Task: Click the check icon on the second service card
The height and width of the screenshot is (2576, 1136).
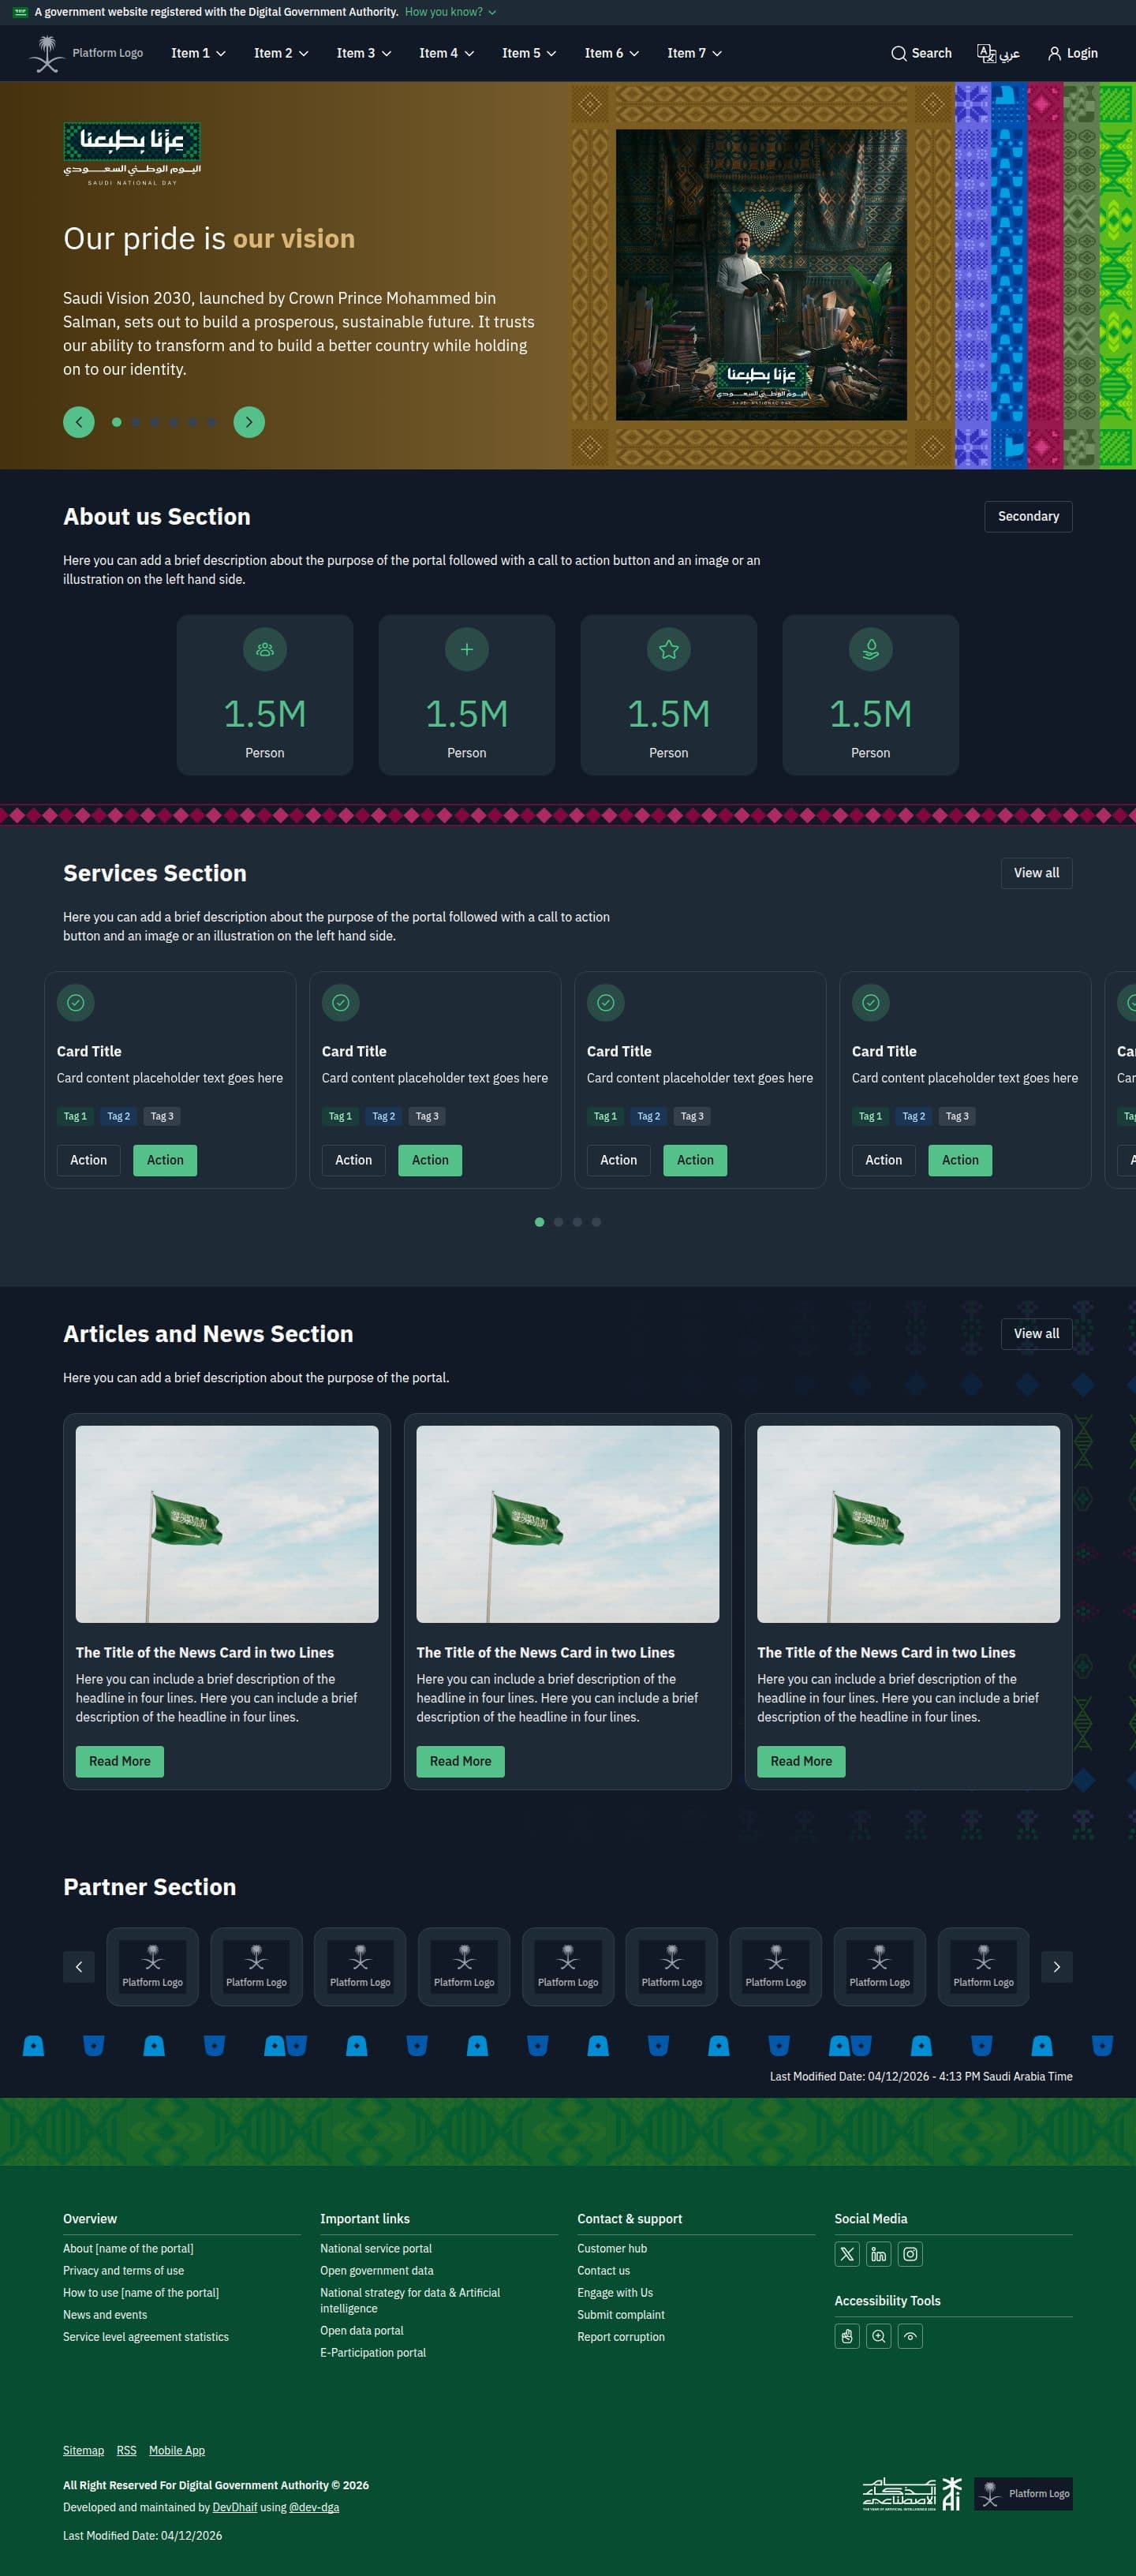Action: pyautogui.click(x=341, y=1002)
